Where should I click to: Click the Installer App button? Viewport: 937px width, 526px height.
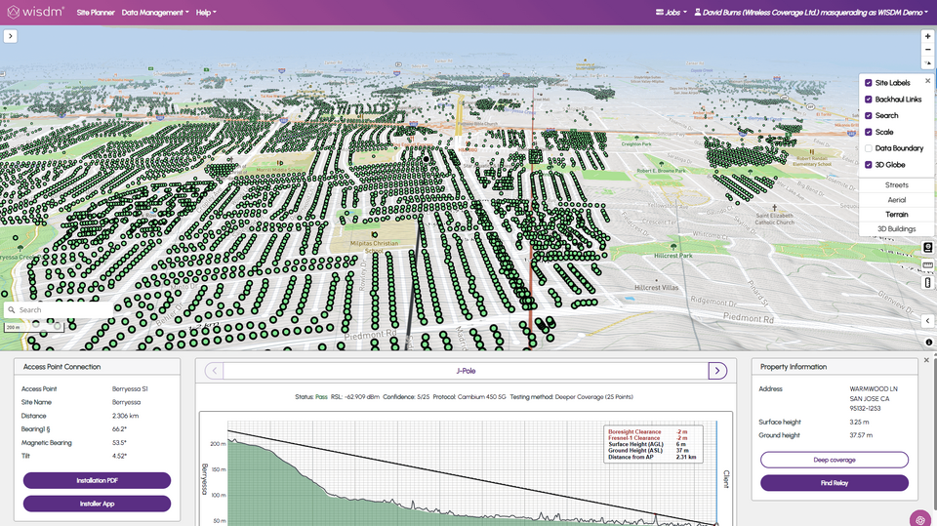point(97,504)
